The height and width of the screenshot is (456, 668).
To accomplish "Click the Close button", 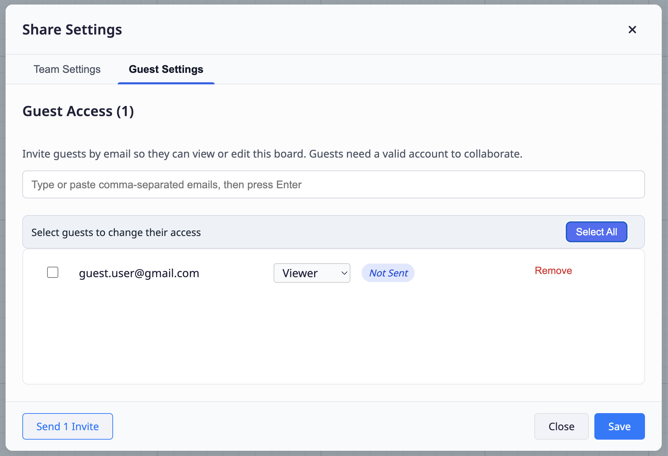I will [x=561, y=426].
